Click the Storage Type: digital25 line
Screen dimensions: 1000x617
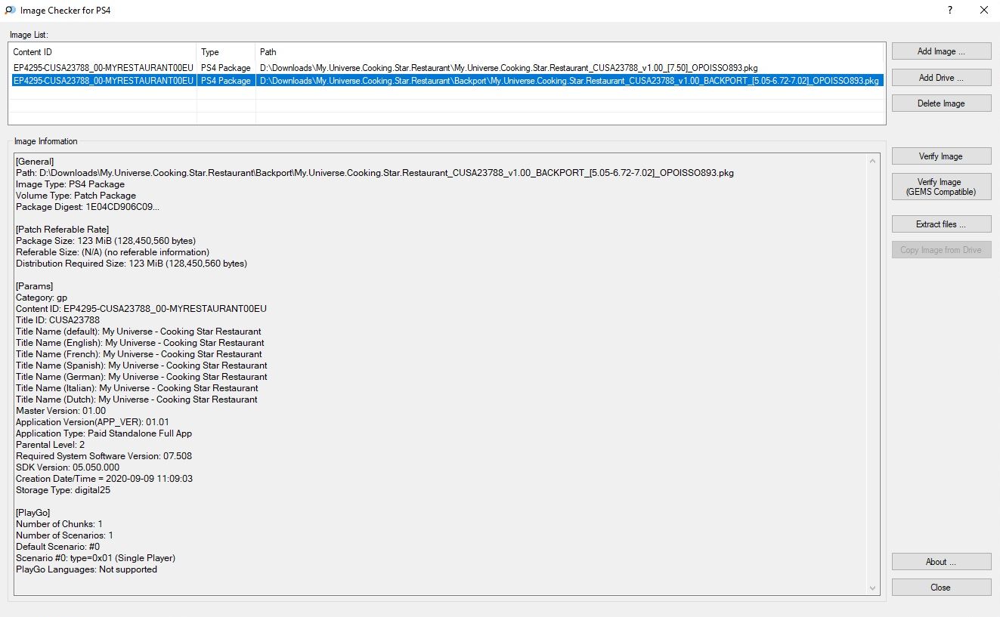tap(63, 490)
